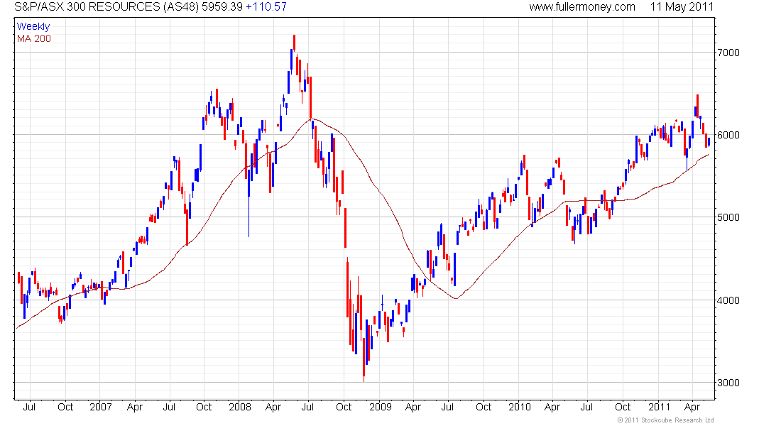Click the 3000 price axis label
Image resolution: width=781 pixels, height=426 pixels.
click(728, 383)
